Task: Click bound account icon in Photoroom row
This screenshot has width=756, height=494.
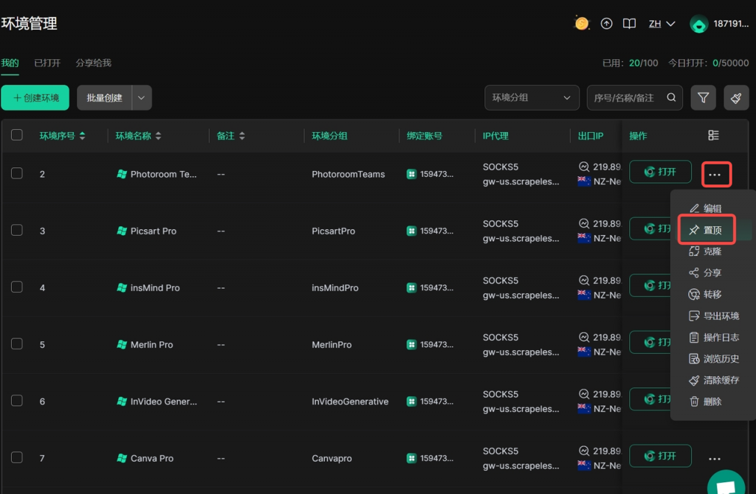Action: point(411,174)
